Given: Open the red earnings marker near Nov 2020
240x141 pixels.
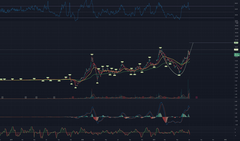Looking at the screenshot, I should click(x=143, y=97).
